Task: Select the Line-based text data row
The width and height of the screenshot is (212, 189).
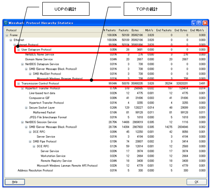Action: click(x=106, y=93)
